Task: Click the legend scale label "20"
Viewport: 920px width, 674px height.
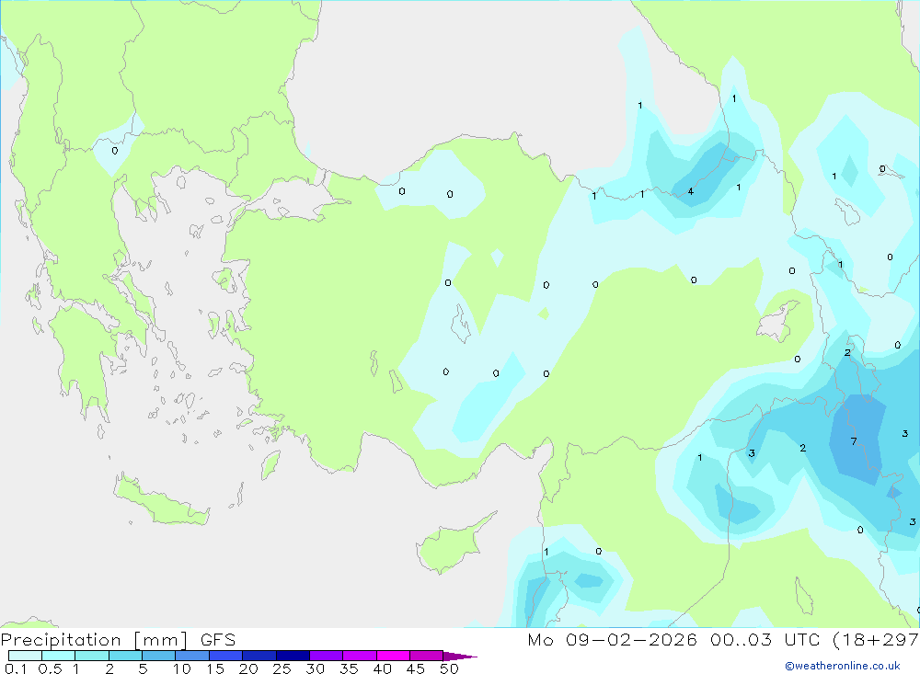Action: [x=248, y=668]
